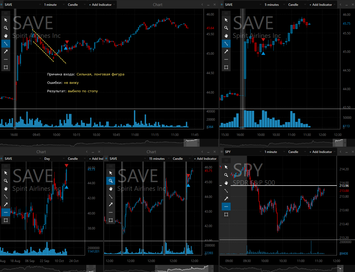Viewport: 355px width, 272px height.
Task: Select rectangle tool on SAVE 1 minute chart
Action: (6, 67)
